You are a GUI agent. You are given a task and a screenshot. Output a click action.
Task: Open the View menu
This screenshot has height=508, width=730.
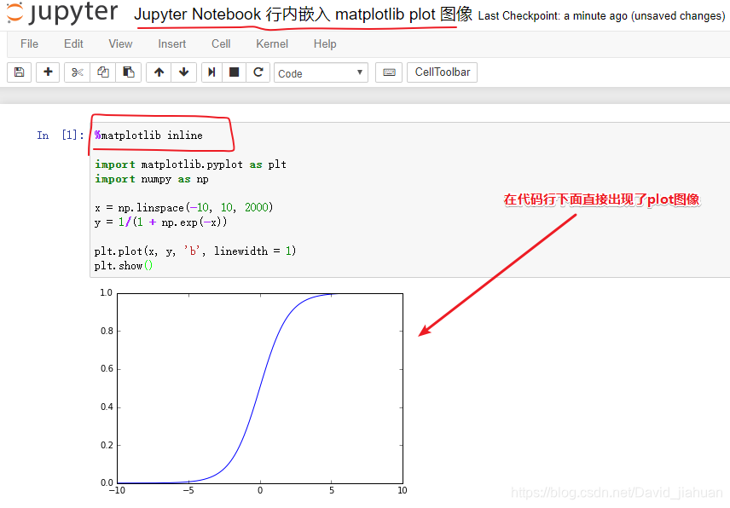[120, 43]
